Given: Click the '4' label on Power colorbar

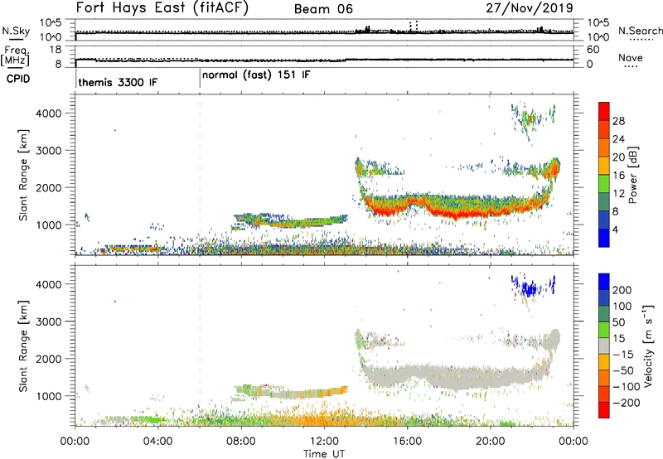Looking at the screenshot, I should pyautogui.click(x=615, y=229).
